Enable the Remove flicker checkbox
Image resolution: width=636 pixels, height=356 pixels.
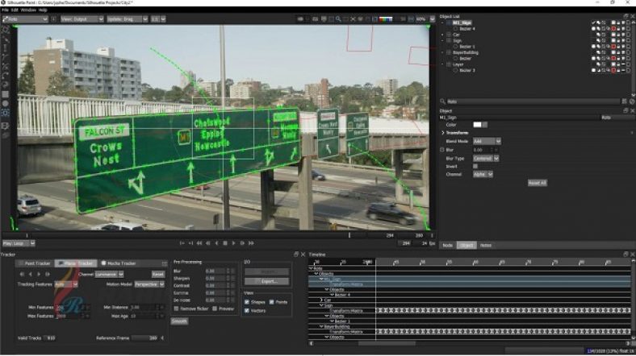[175, 308]
